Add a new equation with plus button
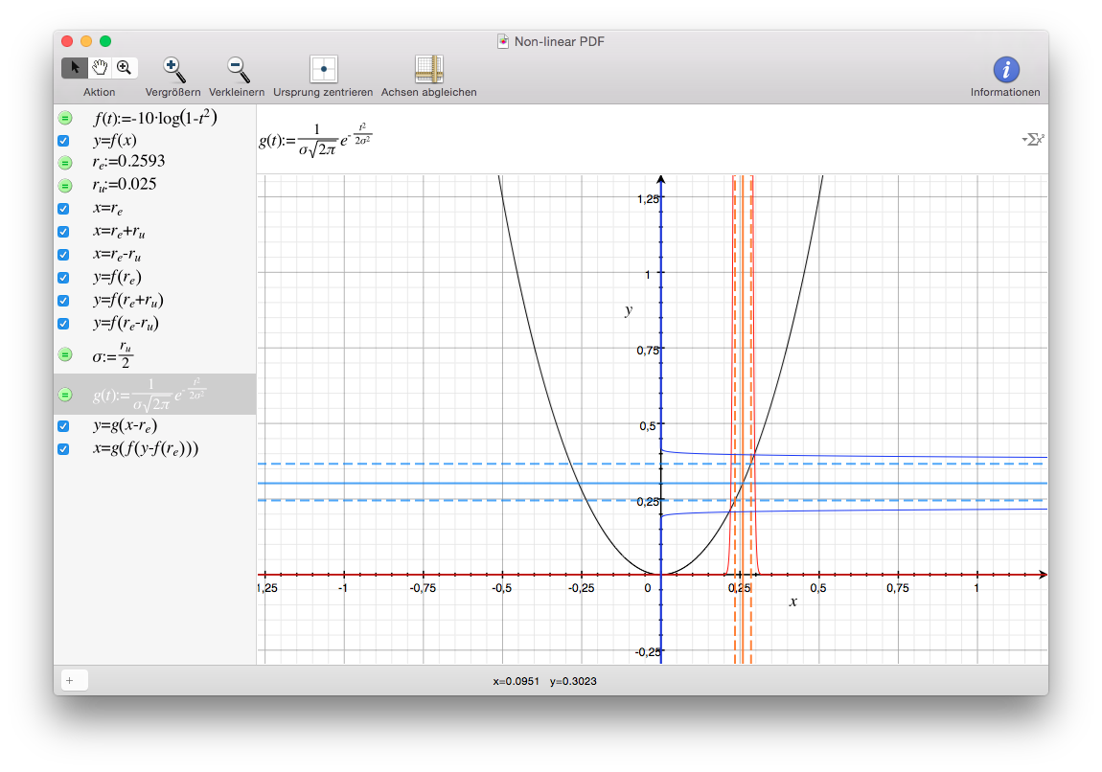The height and width of the screenshot is (772, 1102). [74, 680]
